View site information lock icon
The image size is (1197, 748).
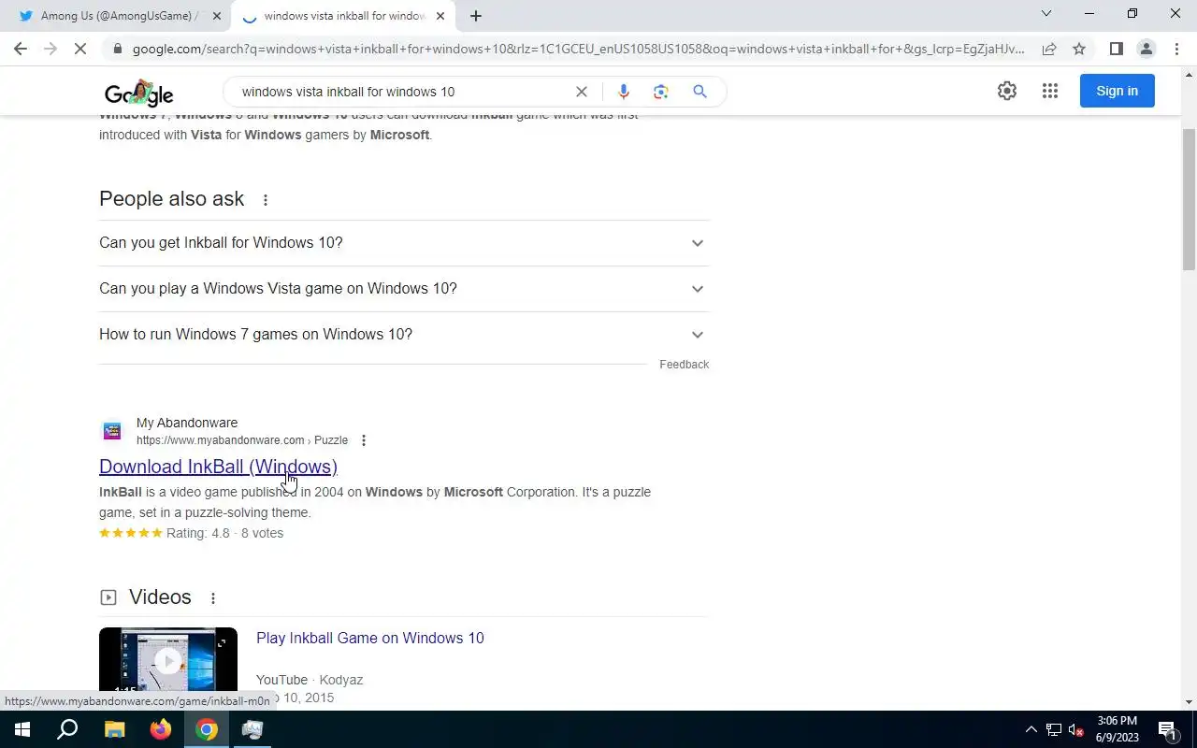coord(117,49)
